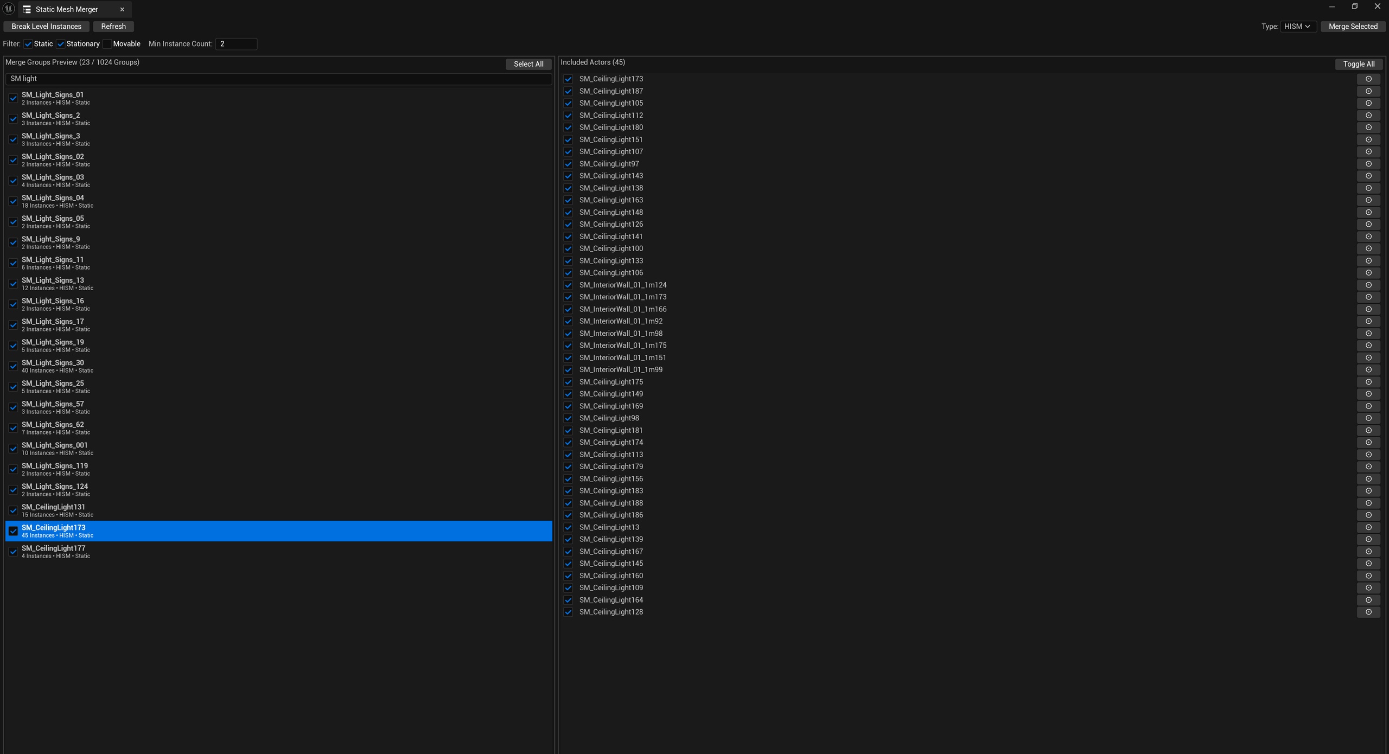Select the SM_CeilingLight131 merge group row

click(278, 510)
